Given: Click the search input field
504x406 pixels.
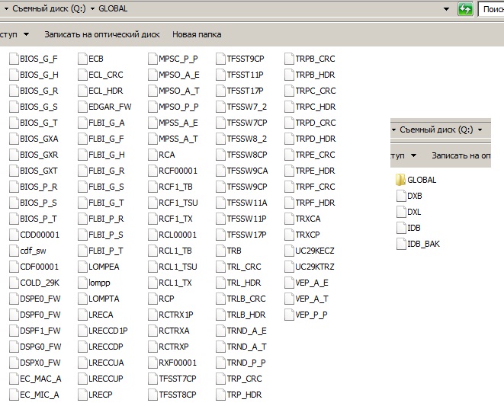Looking at the screenshot, I should click(492, 9).
